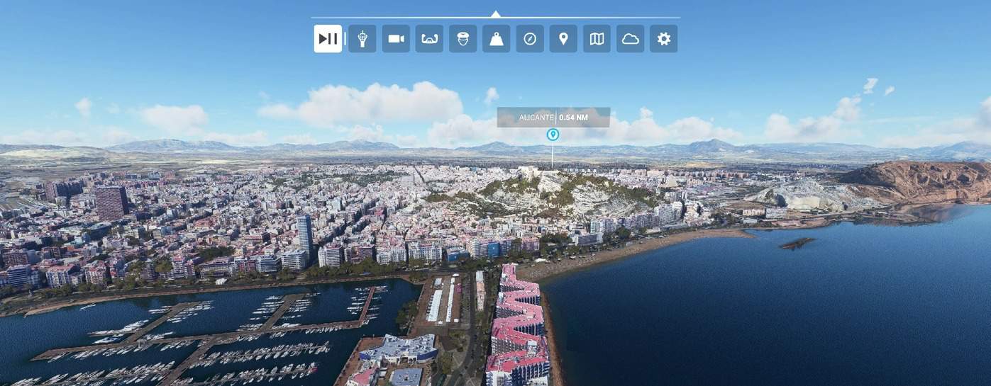Open the Fuel and Weight panel
Screen dimensions: 991x386
click(496, 39)
